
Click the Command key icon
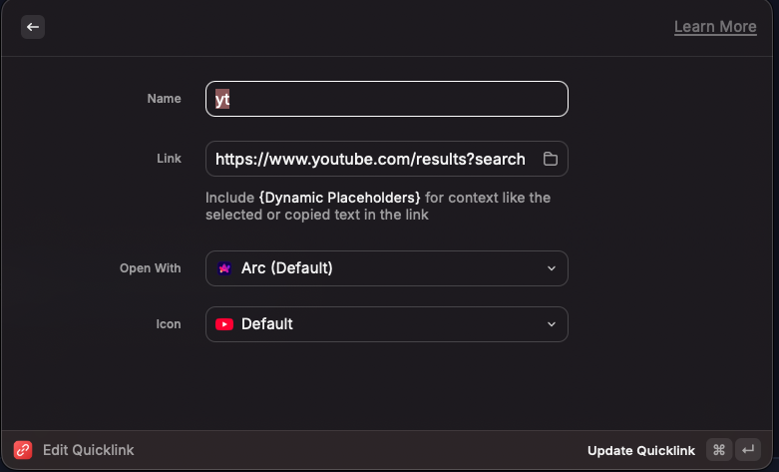[x=718, y=450]
